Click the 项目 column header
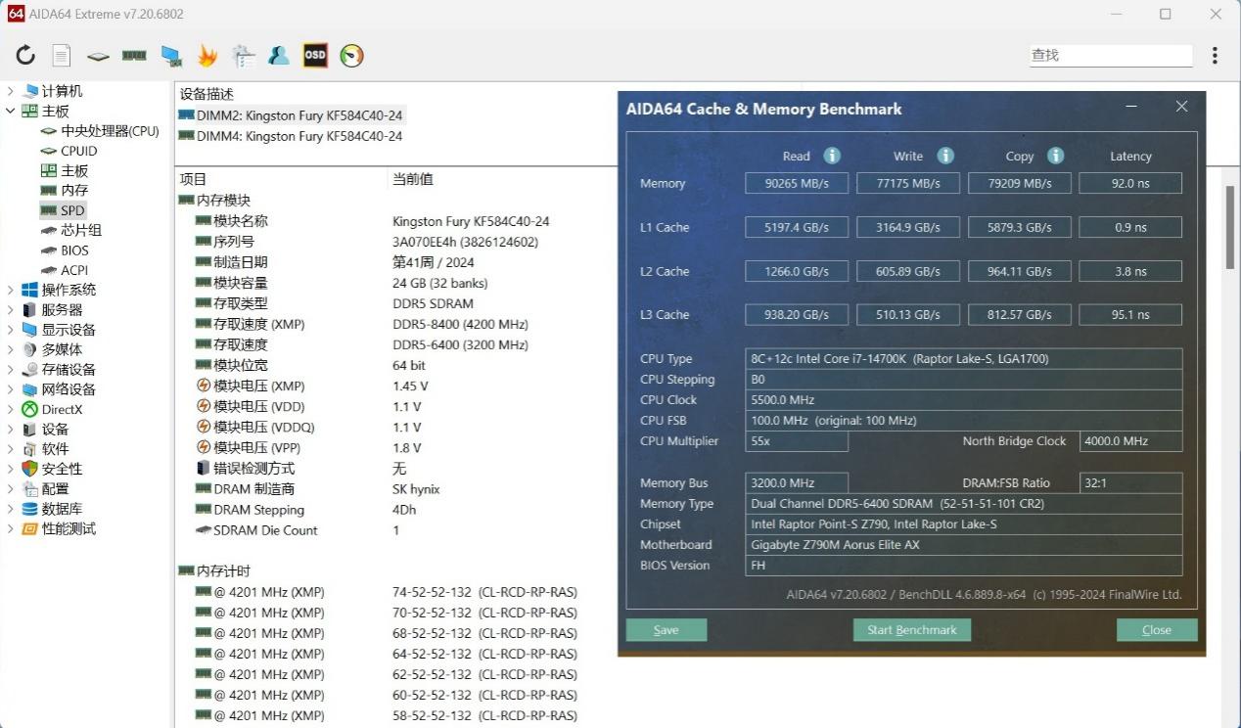Viewport: 1241px width, 728px height. (194, 179)
